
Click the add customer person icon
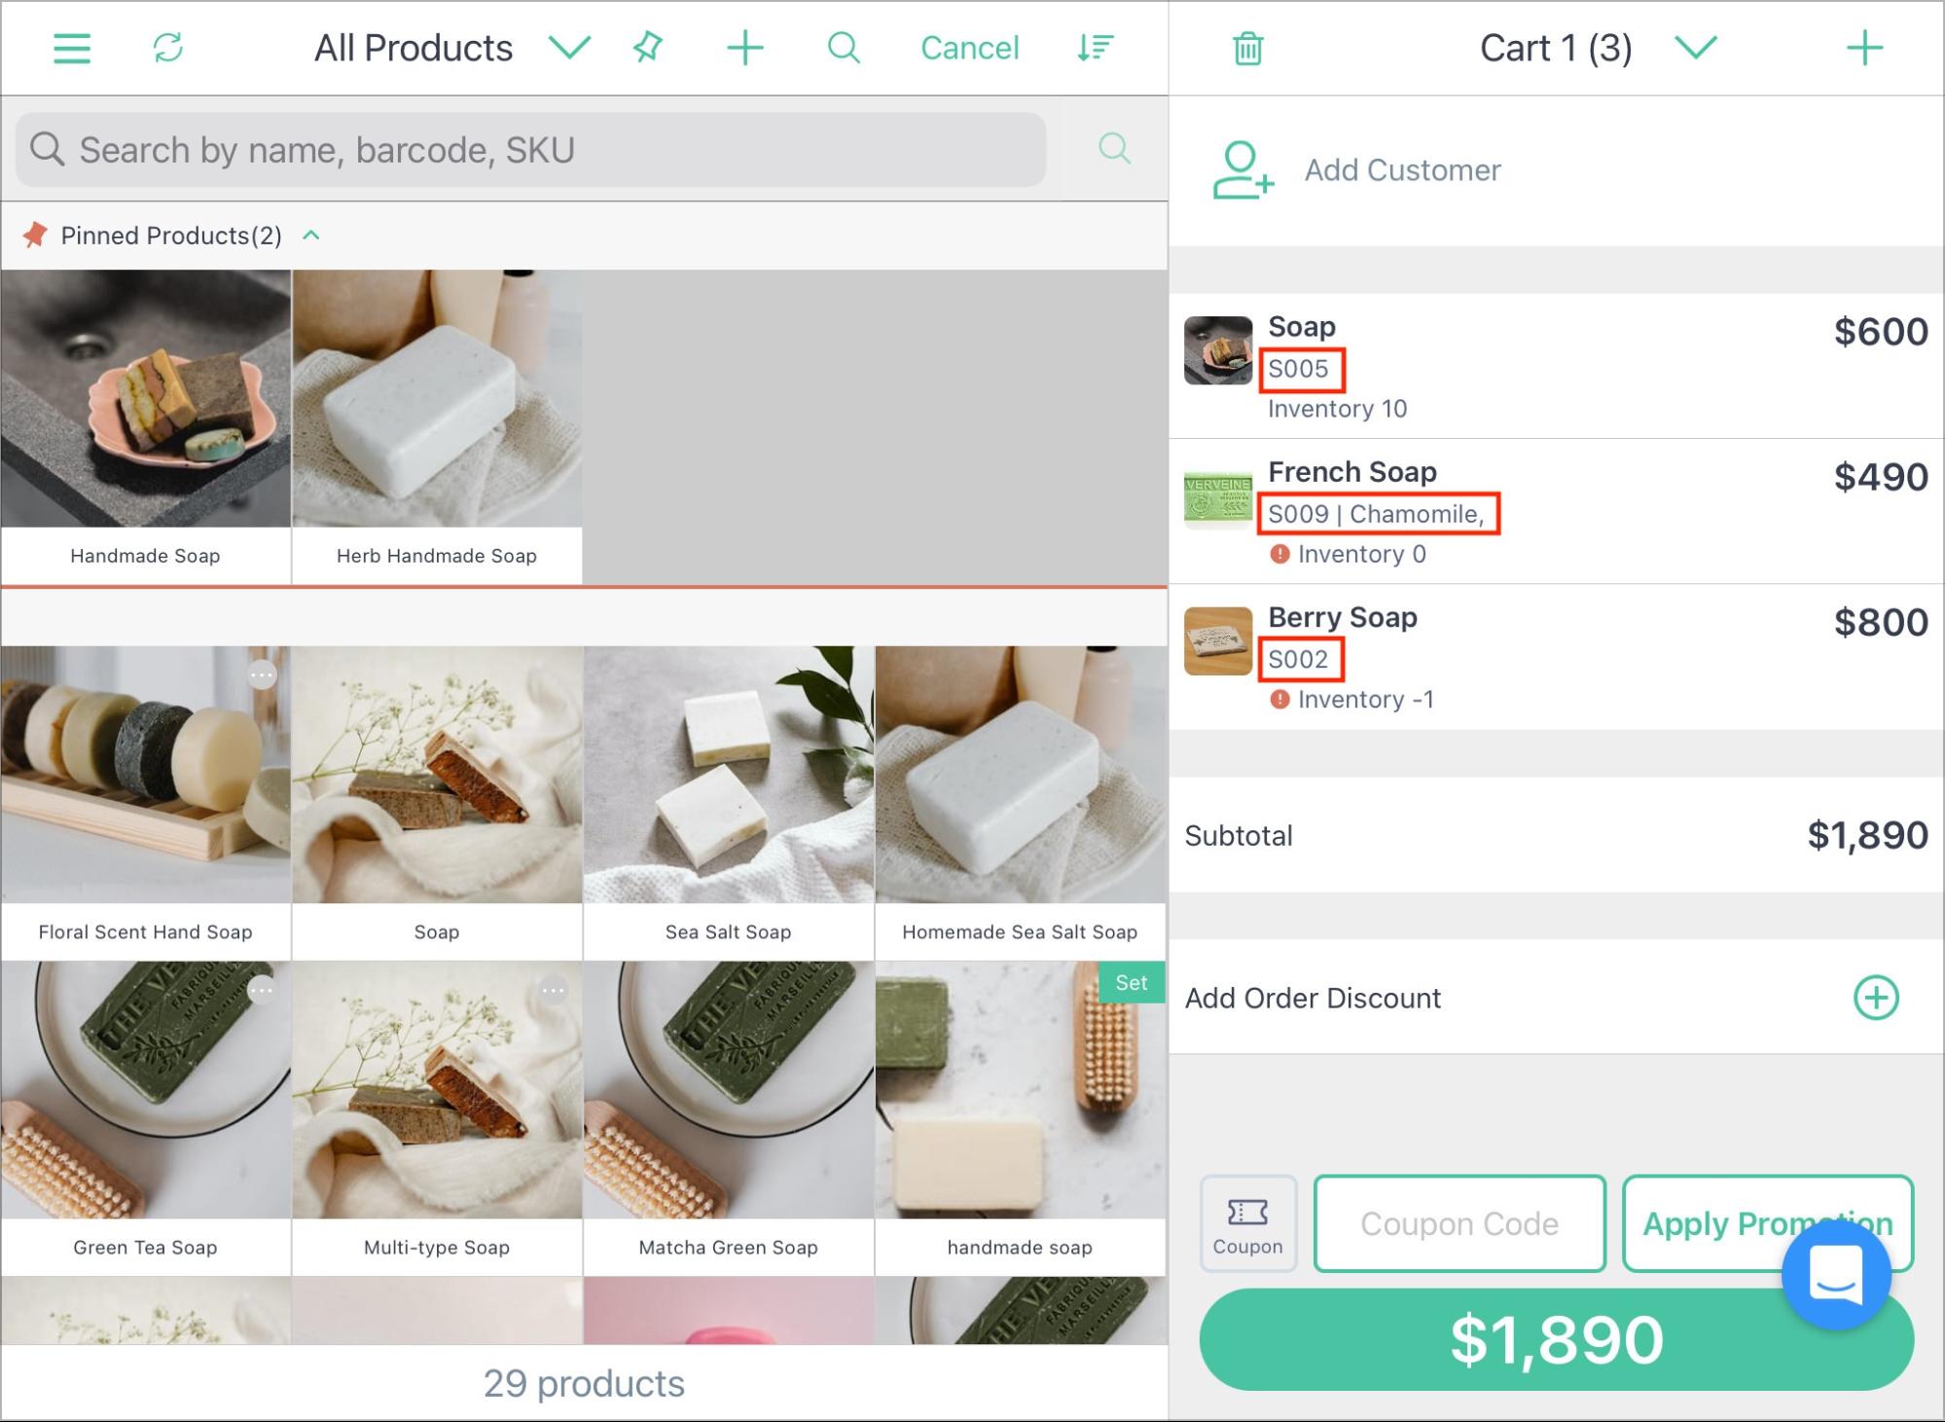point(1243,170)
